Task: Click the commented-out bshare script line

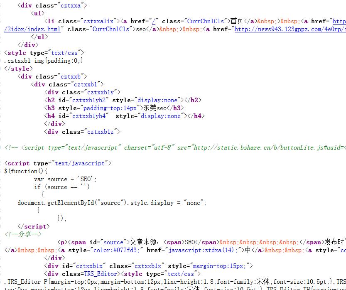Action: coord(175,147)
